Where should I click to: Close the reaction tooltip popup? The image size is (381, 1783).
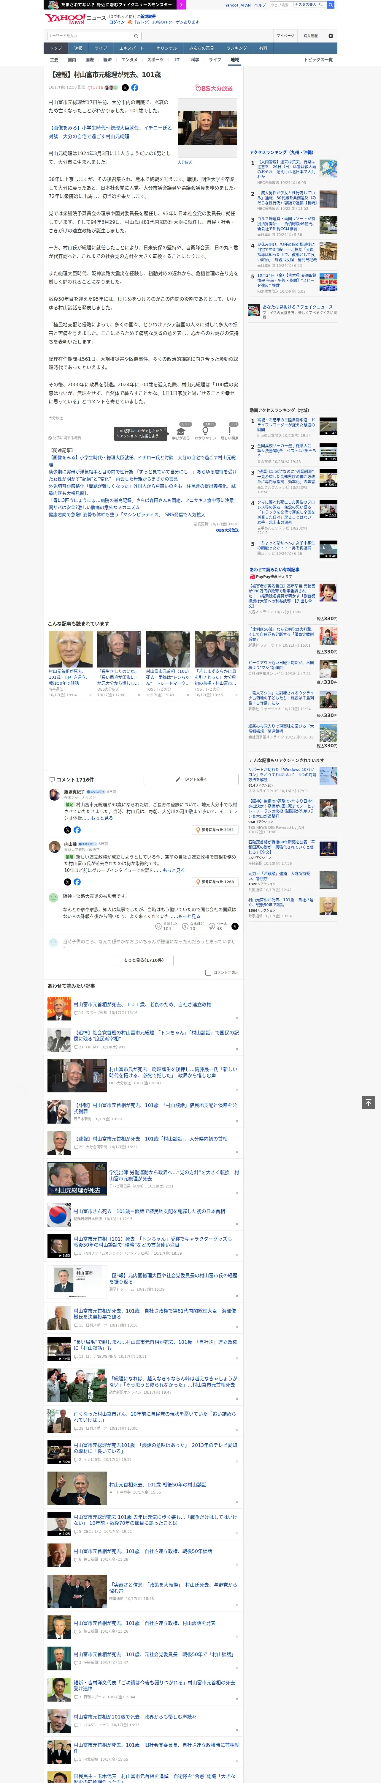[165, 430]
